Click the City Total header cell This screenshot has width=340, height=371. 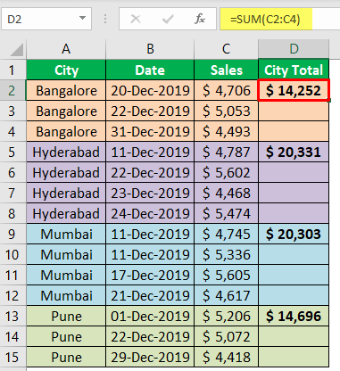click(x=294, y=70)
